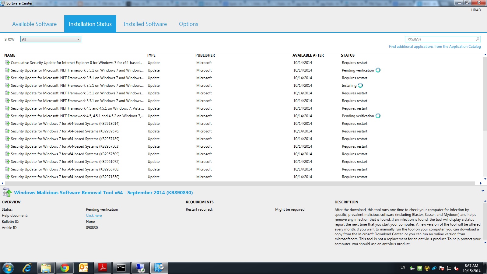Click the update icon for KB2971850 row

(x=7, y=177)
